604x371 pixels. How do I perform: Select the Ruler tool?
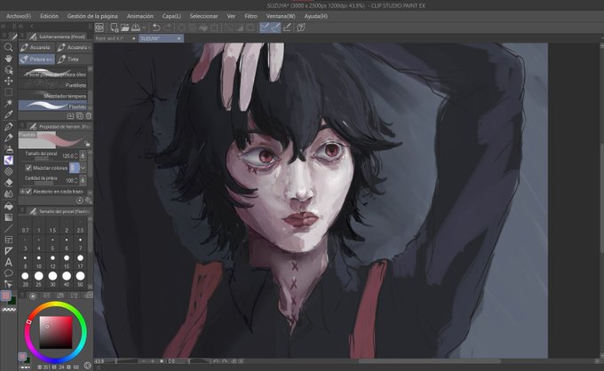click(9, 251)
